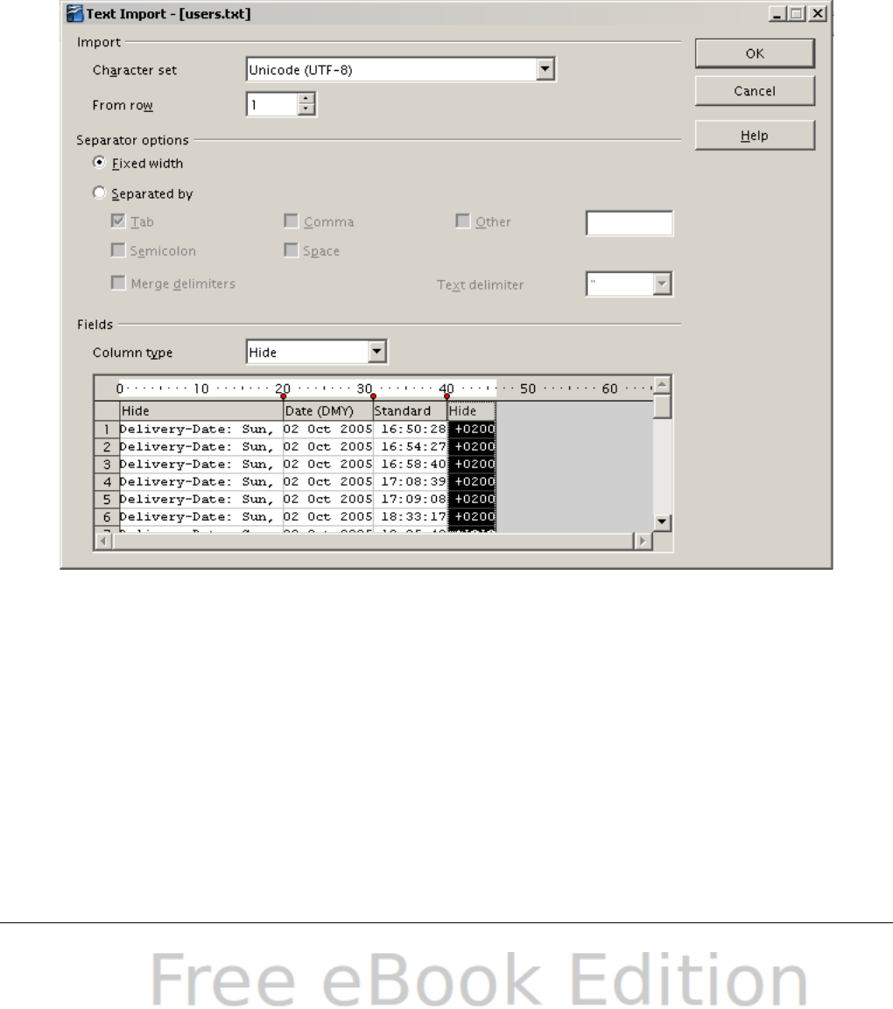This screenshot has width=893, height=1009.
Task: Click the vertical scrollbar thumb in preview
Action: click(x=662, y=407)
